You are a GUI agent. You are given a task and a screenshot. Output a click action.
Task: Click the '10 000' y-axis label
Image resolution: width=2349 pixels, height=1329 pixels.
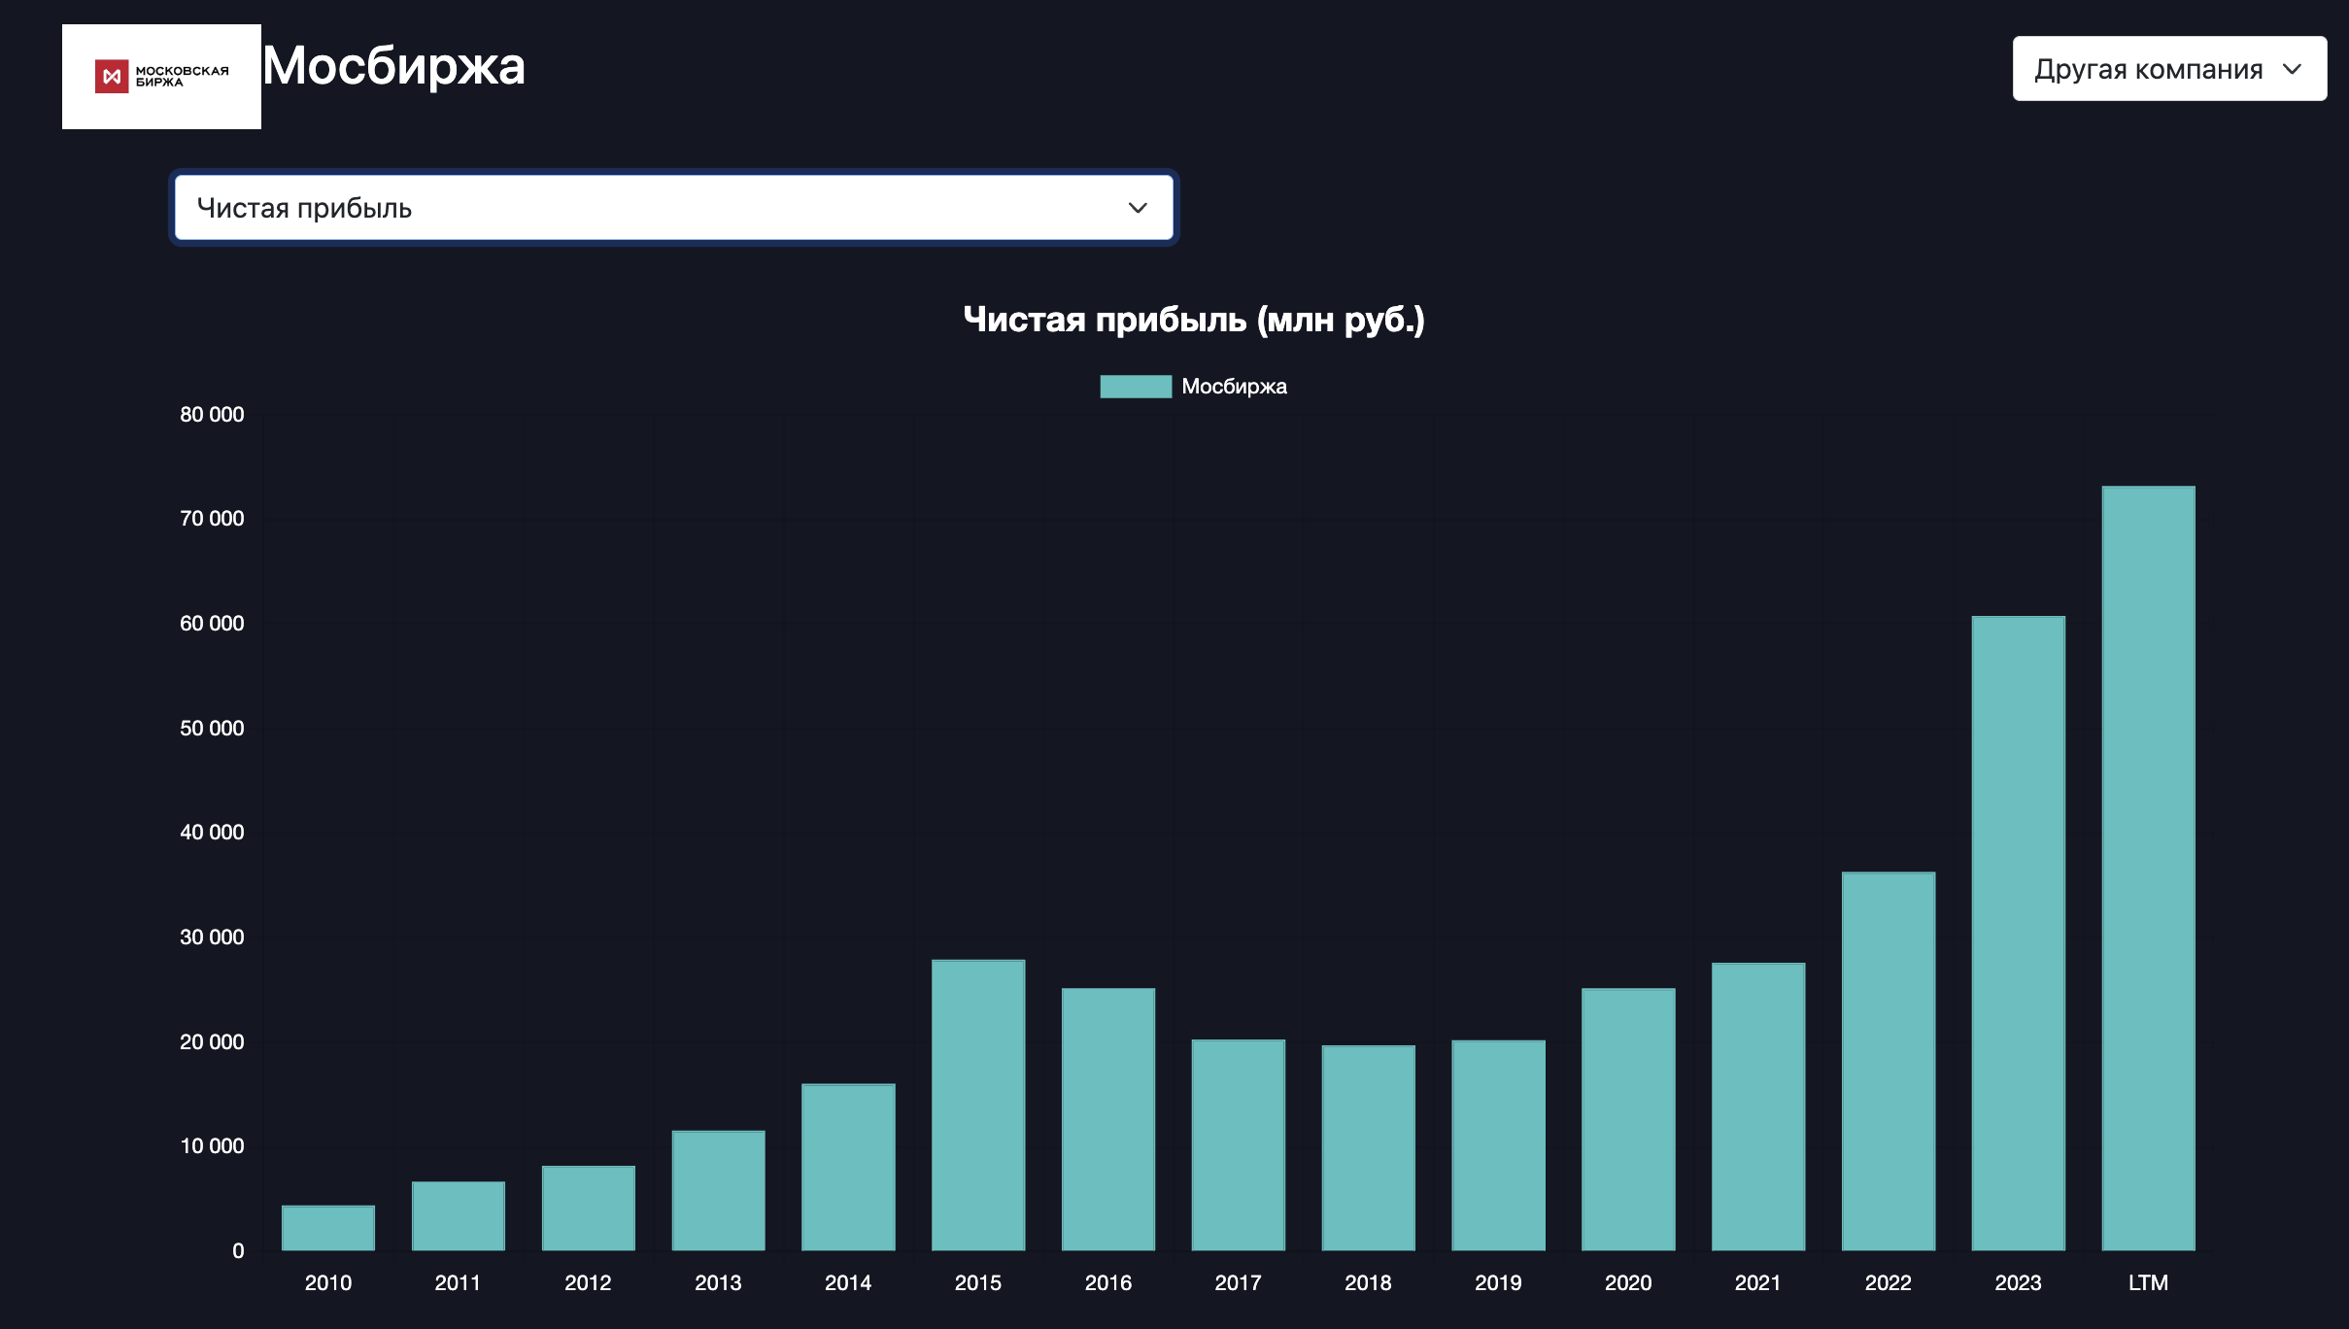click(x=212, y=1146)
